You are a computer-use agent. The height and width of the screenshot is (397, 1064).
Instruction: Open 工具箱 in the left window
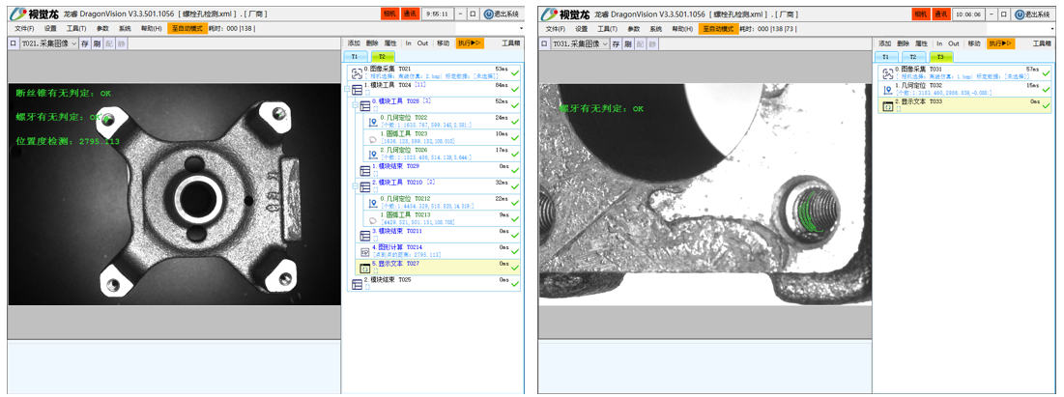coord(511,43)
